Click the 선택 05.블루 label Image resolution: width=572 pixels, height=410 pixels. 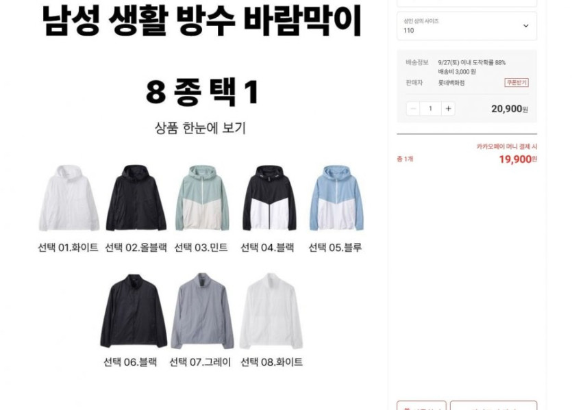coord(335,248)
